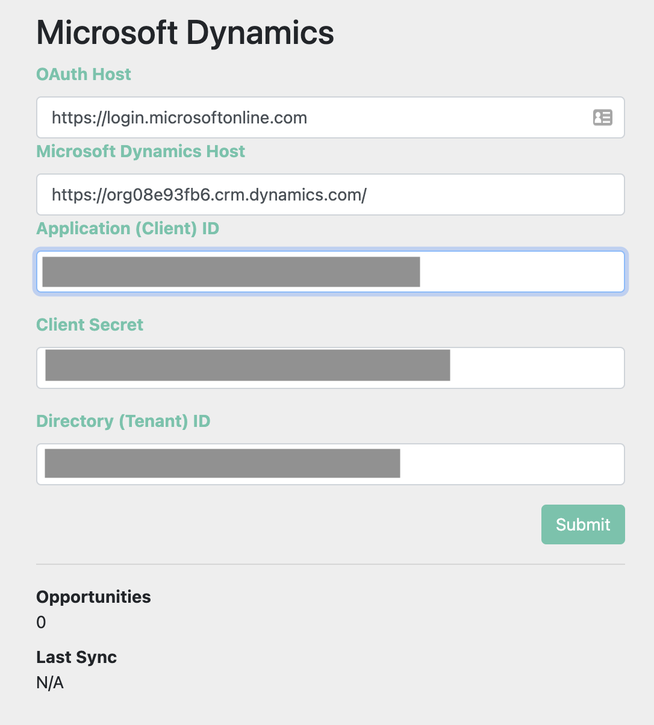The image size is (654, 725).
Task: Click the Last Sync heading text
Action: [x=76, y=657]
